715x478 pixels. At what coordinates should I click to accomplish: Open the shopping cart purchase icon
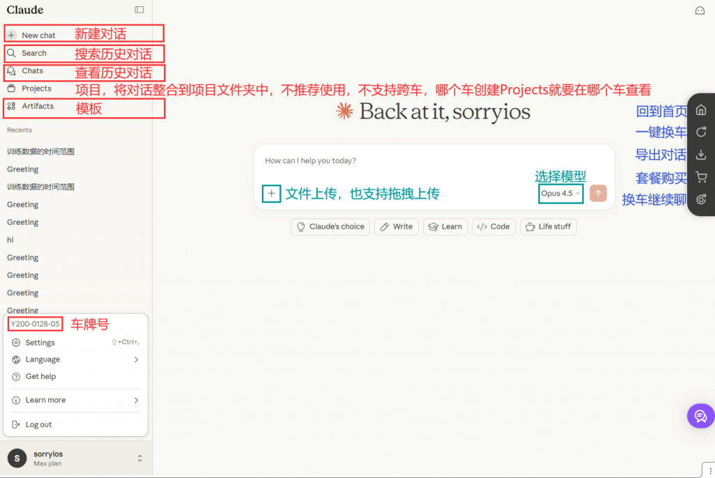(700, 177)
